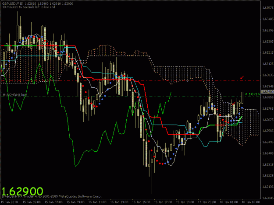Click the 1.62495 price axis label

pyautogui.click(x=268, y=142)
